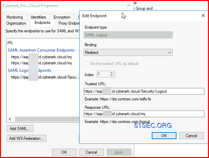Screen dimensions: 209x158
Task: Click the Index number field
Action: pos(103,74)
